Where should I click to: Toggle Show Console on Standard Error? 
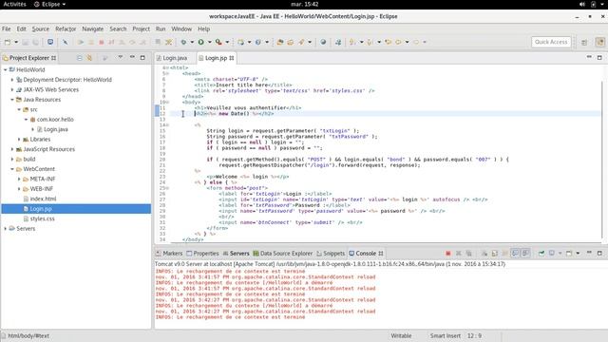click(525, 254)
